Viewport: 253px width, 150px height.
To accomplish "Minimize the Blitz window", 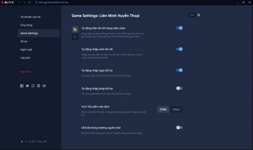I will pos(237,2).
